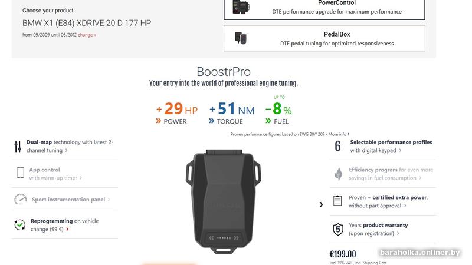Click the App control smartphone icon
The height and width of the screenshot is (265, 472).
pos(20,173)
